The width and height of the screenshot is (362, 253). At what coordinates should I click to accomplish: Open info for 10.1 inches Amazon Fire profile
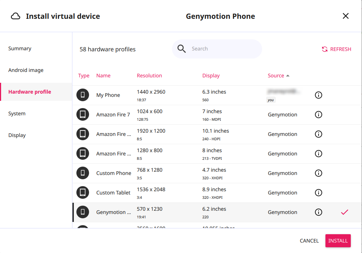pos(318,134)
